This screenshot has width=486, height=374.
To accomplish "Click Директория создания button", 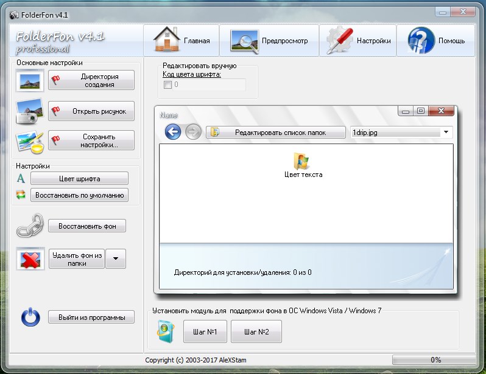I will [x=91, y=80].
